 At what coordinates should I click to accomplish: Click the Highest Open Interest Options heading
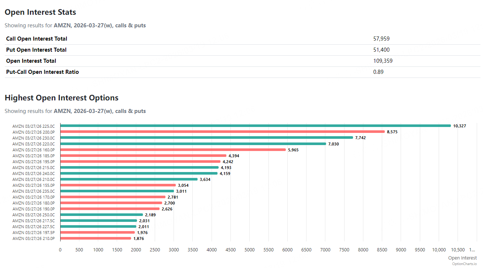click(x=61, y=98)
